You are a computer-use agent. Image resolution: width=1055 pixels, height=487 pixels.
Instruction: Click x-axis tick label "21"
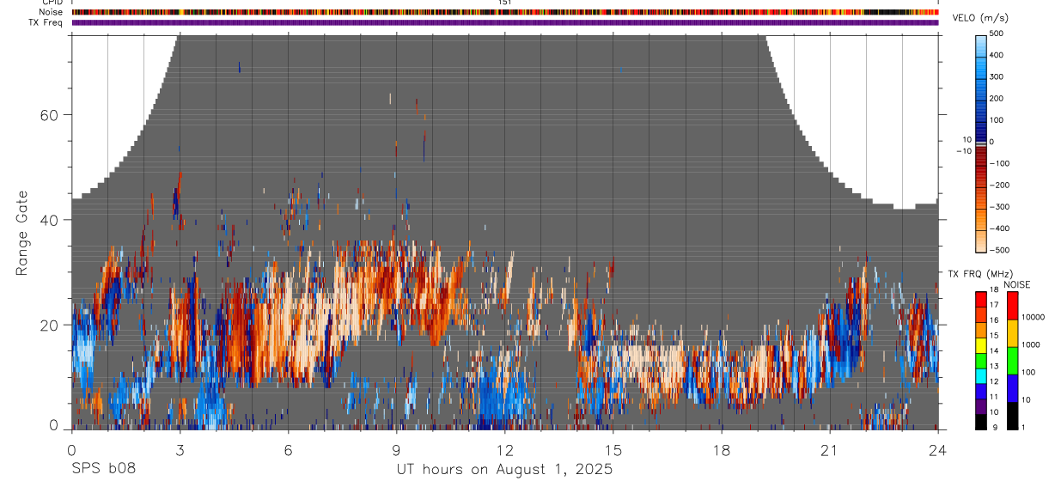coord(830,449)
